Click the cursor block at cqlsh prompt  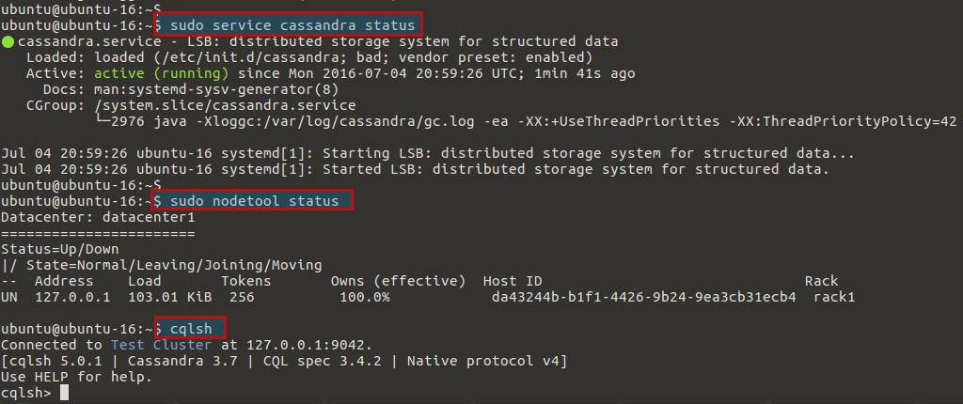64,392
